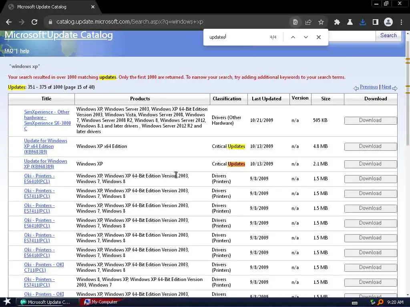This screenshot has height=307, width=410.
Task: Open the profile avatar icon
Action: click(388, 22)
